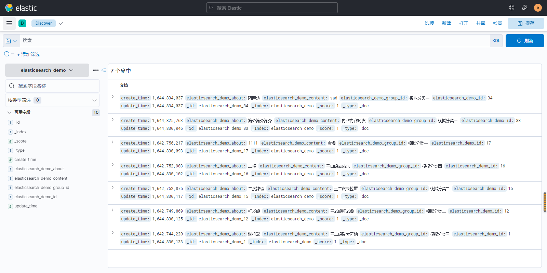Image resolution: width=547 pixels, height=273 pixels.
Task: Click search magnifier in field name box
Action: point(12,86)
